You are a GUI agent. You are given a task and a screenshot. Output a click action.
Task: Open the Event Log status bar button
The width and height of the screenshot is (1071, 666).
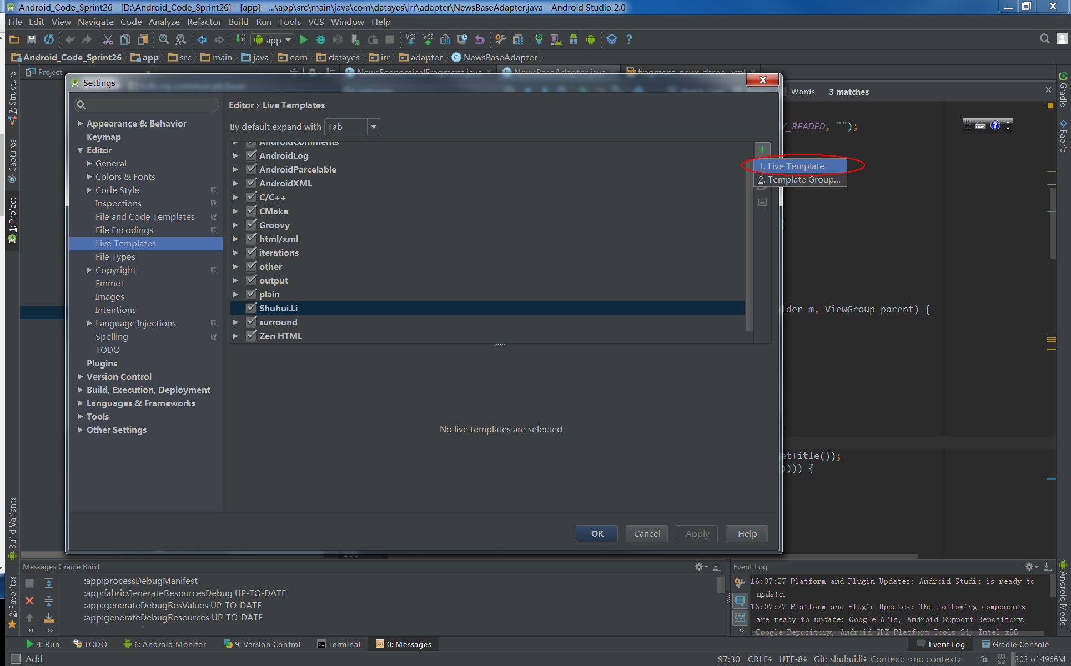coord(941,644)
